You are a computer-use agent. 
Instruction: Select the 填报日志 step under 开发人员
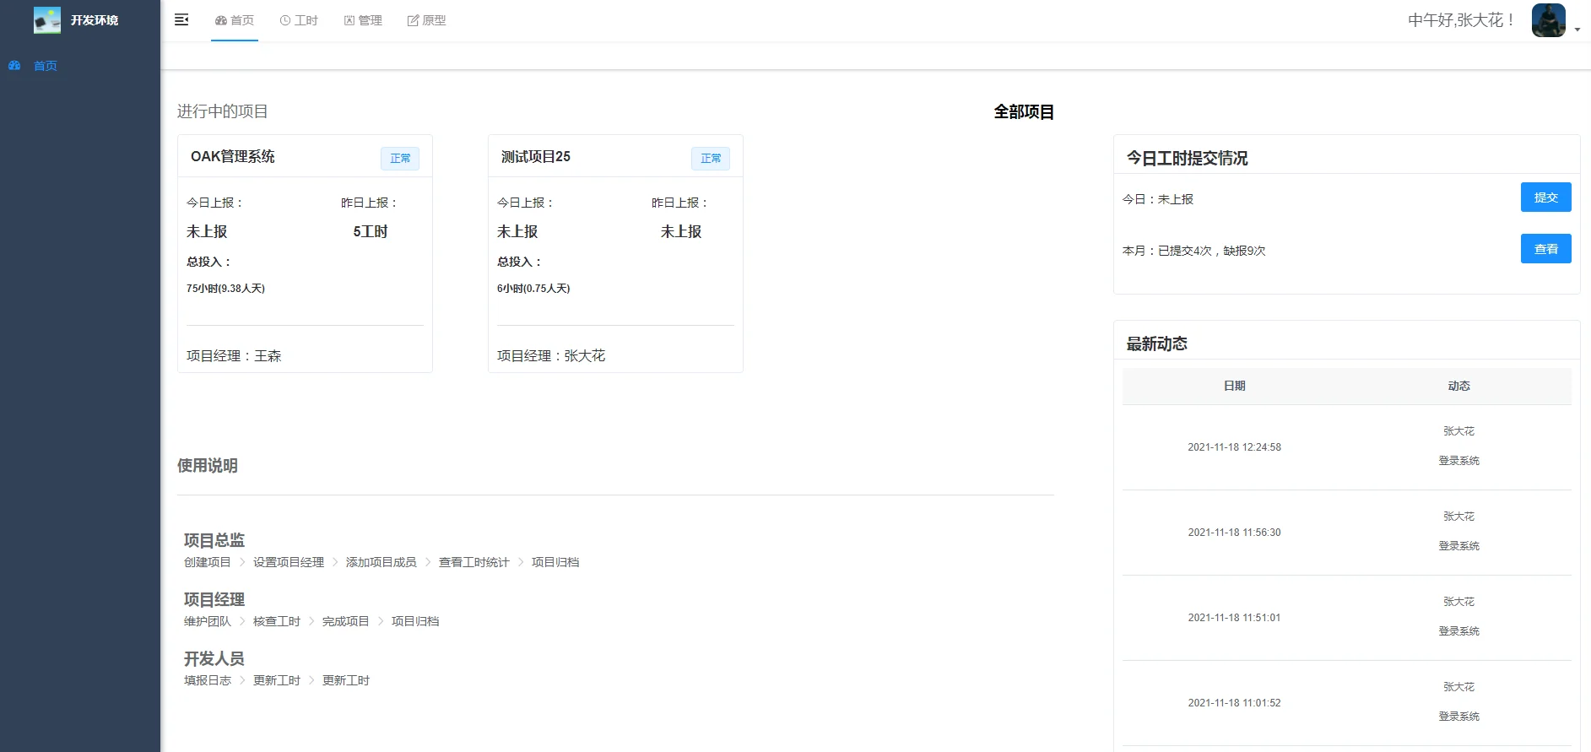tap(208, 680)
